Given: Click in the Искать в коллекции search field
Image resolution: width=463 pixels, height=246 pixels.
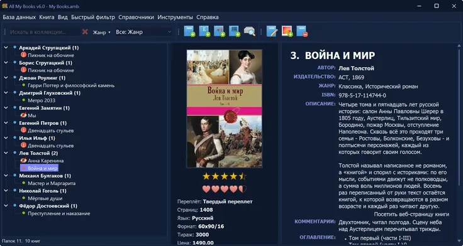Looking at the screenshot, I should tap(44, 32).
